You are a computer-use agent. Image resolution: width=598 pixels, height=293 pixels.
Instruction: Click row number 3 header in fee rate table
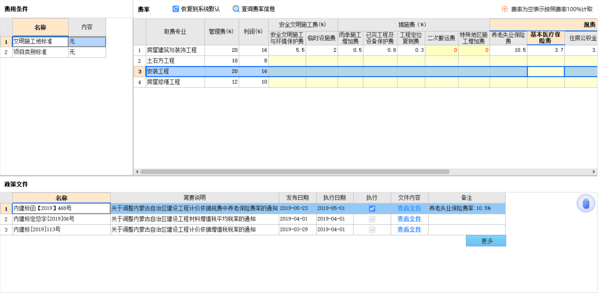(x=140, y=72)
